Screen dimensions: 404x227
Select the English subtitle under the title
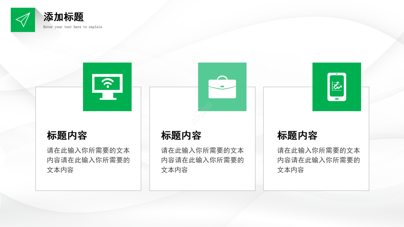(73, 27)
